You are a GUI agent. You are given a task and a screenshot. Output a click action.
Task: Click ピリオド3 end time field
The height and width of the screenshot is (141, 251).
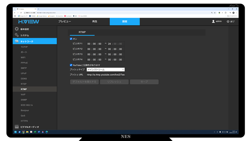pyautogui.click(x=116, y=54)
